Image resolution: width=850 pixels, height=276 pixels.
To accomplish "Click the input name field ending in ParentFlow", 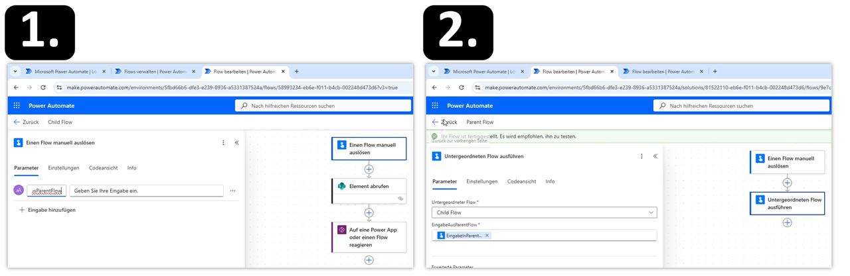I will pyautogui.click(x=46, y=191).
